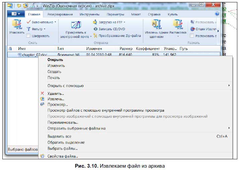Click Загрузка на FTP icon
Screen dimensions: 239x170
tap(95, 22)
